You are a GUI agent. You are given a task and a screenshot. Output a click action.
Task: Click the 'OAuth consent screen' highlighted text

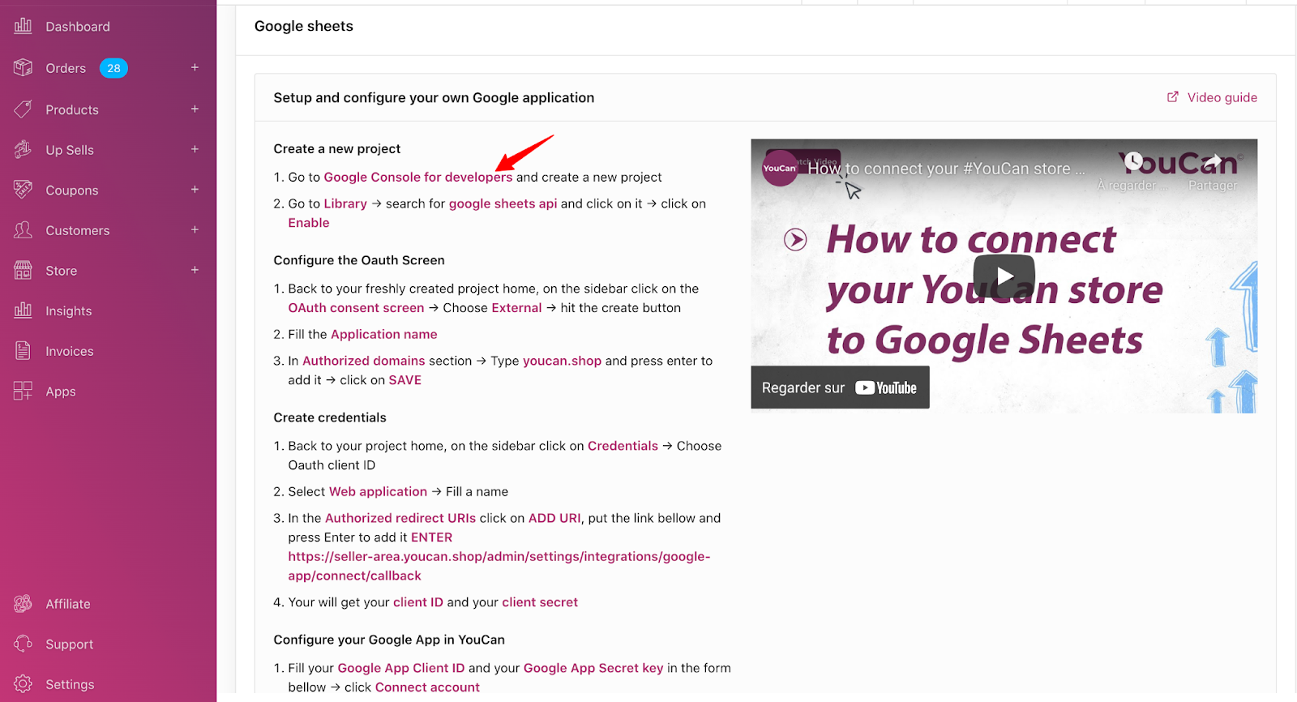(x=357, y=308)
